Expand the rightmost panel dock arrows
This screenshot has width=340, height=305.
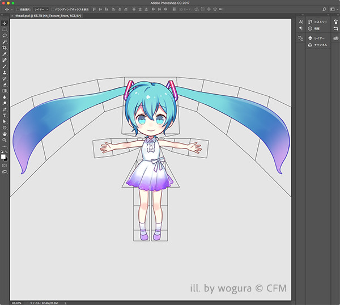pos(337,15)
